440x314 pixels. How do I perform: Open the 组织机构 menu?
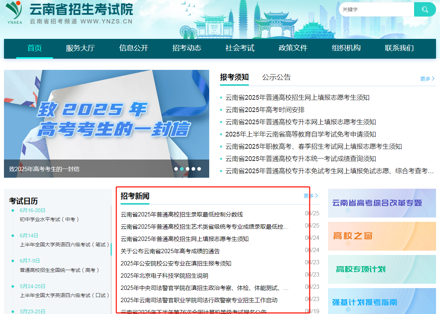[x=346, y=48]
